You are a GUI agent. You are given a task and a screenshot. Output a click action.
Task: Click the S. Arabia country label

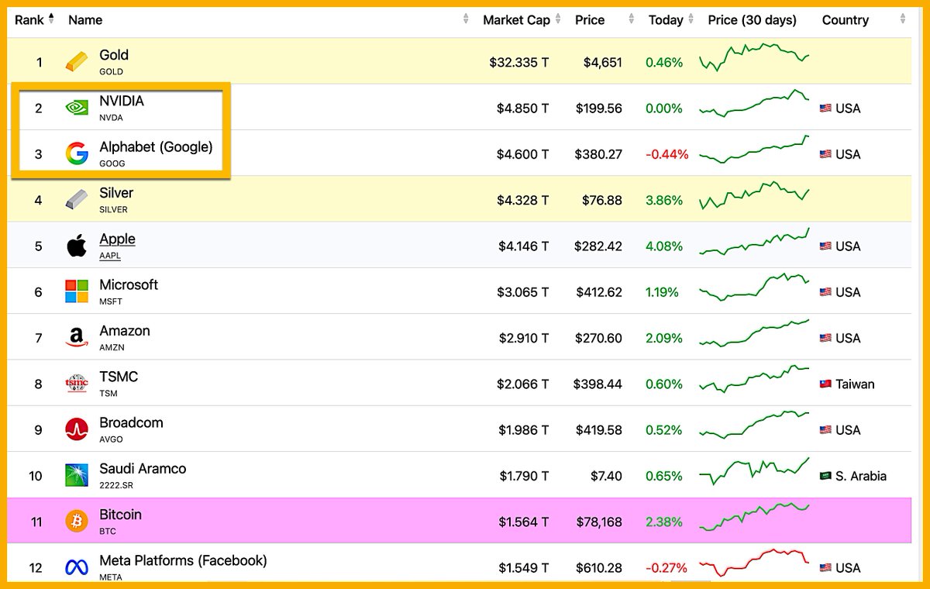(861, 476)
